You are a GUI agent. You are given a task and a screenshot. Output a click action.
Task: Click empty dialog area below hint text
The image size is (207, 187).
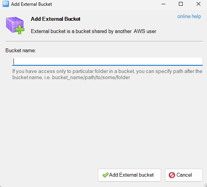click(103, 122)
